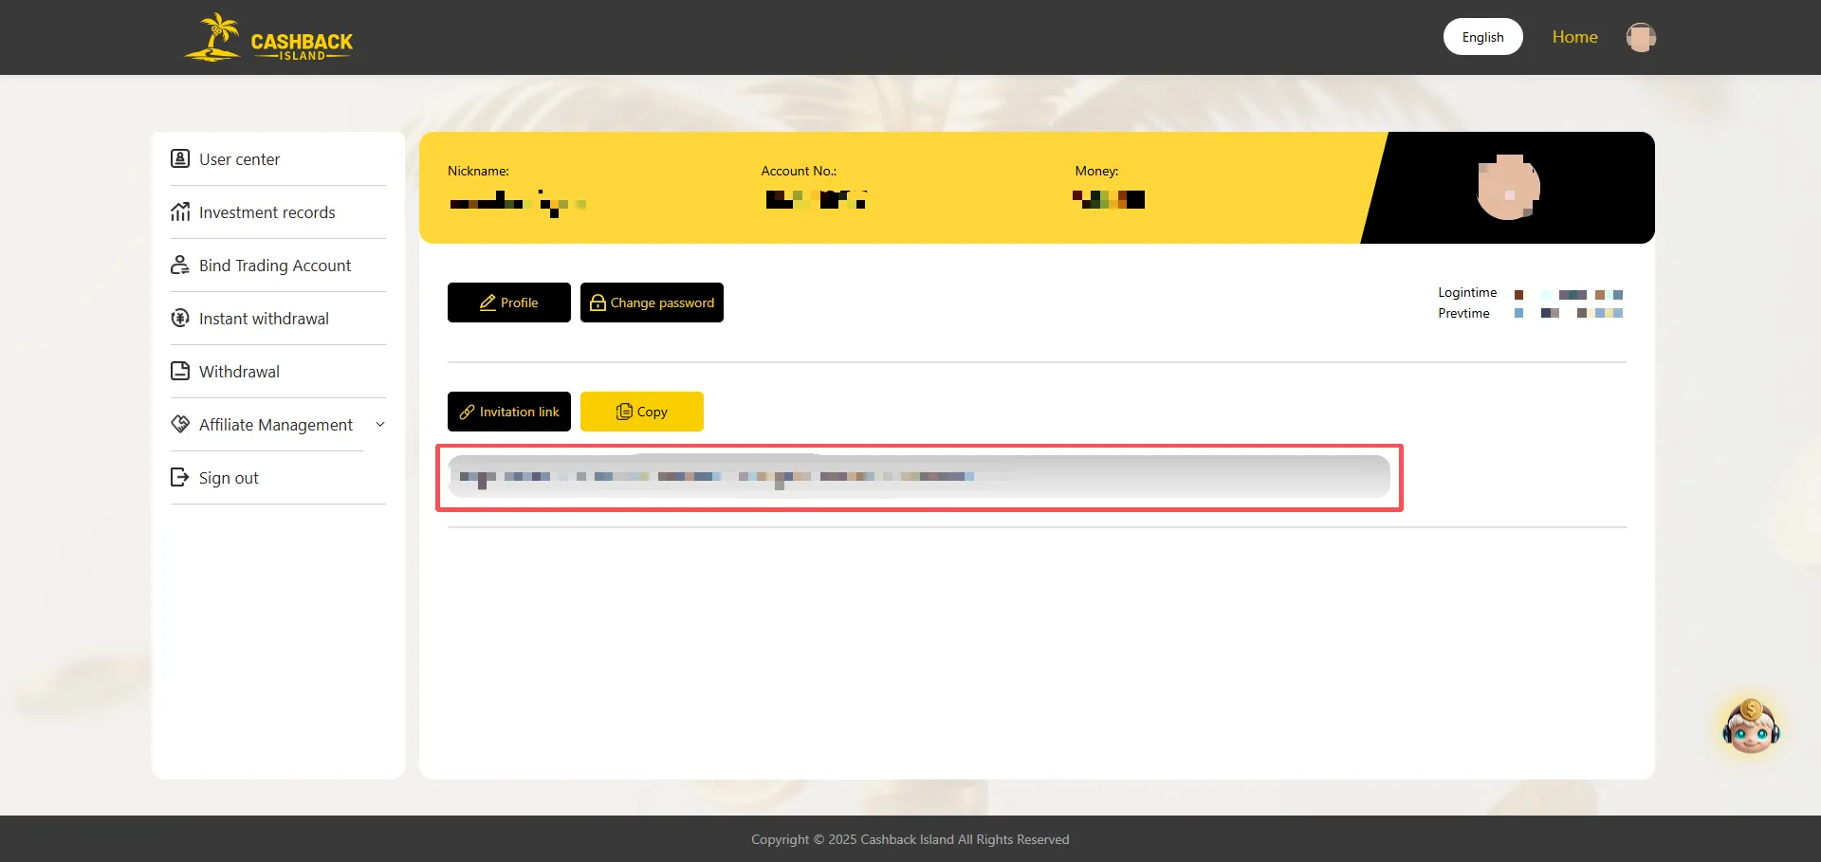Click the invitation link text field
The width and height of the screenshot is (1821, 862).
pyautogui.click(x=918, y=477)
